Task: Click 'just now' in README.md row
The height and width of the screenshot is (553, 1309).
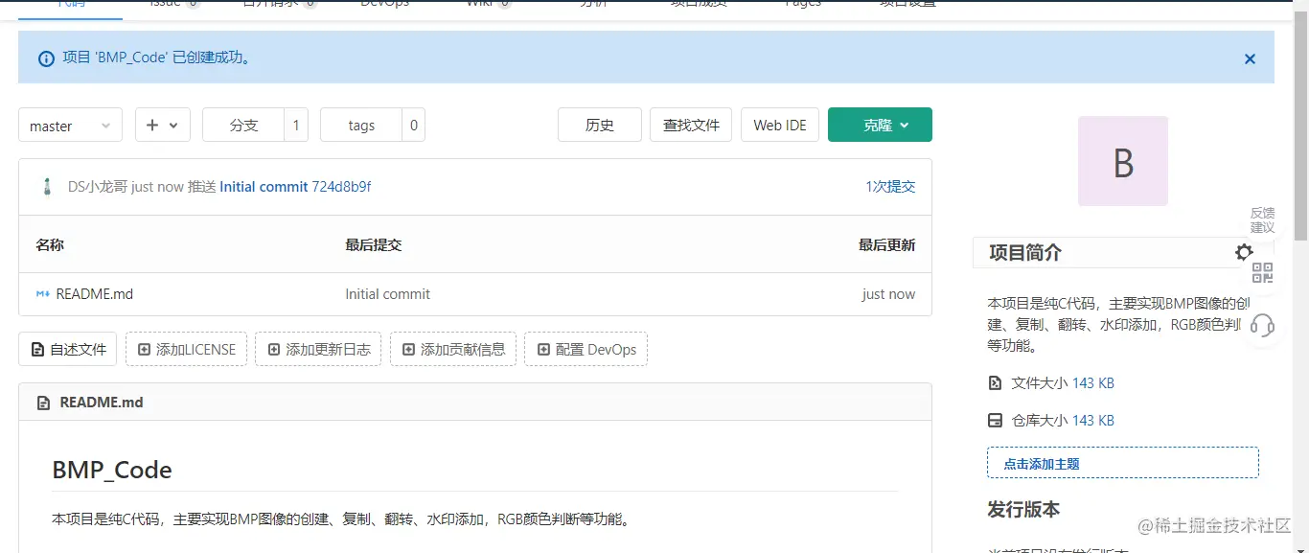Action: (888, 294)
